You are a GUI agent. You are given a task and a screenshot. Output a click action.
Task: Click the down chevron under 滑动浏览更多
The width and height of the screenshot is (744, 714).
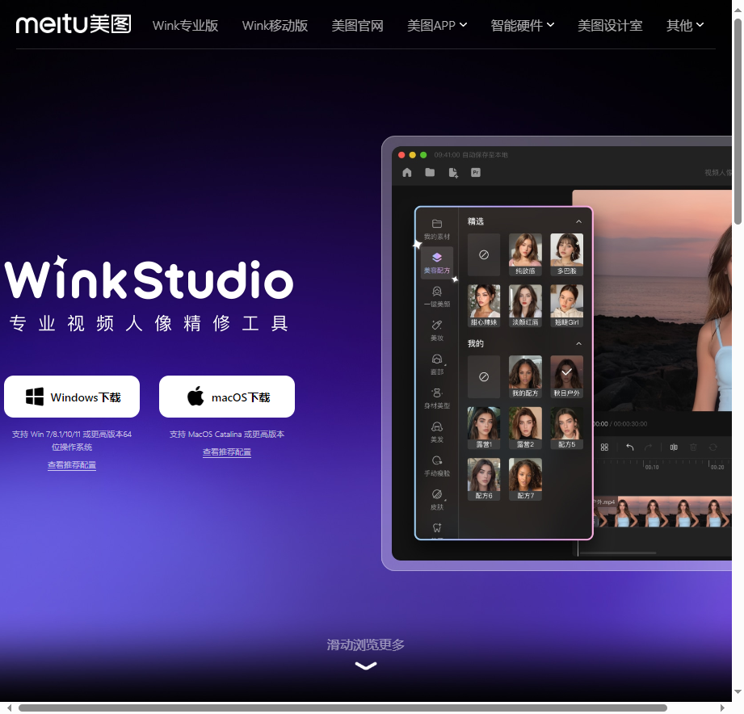coord(366,666)
